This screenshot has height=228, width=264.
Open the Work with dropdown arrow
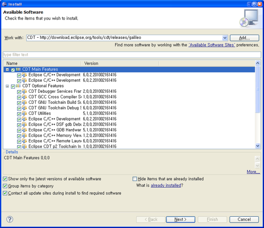pos(225,38)
